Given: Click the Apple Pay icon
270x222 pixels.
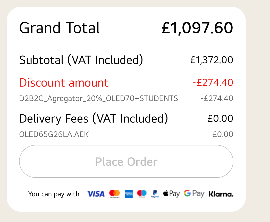Looking at the screenshot, I should click(x=171, y=194).
